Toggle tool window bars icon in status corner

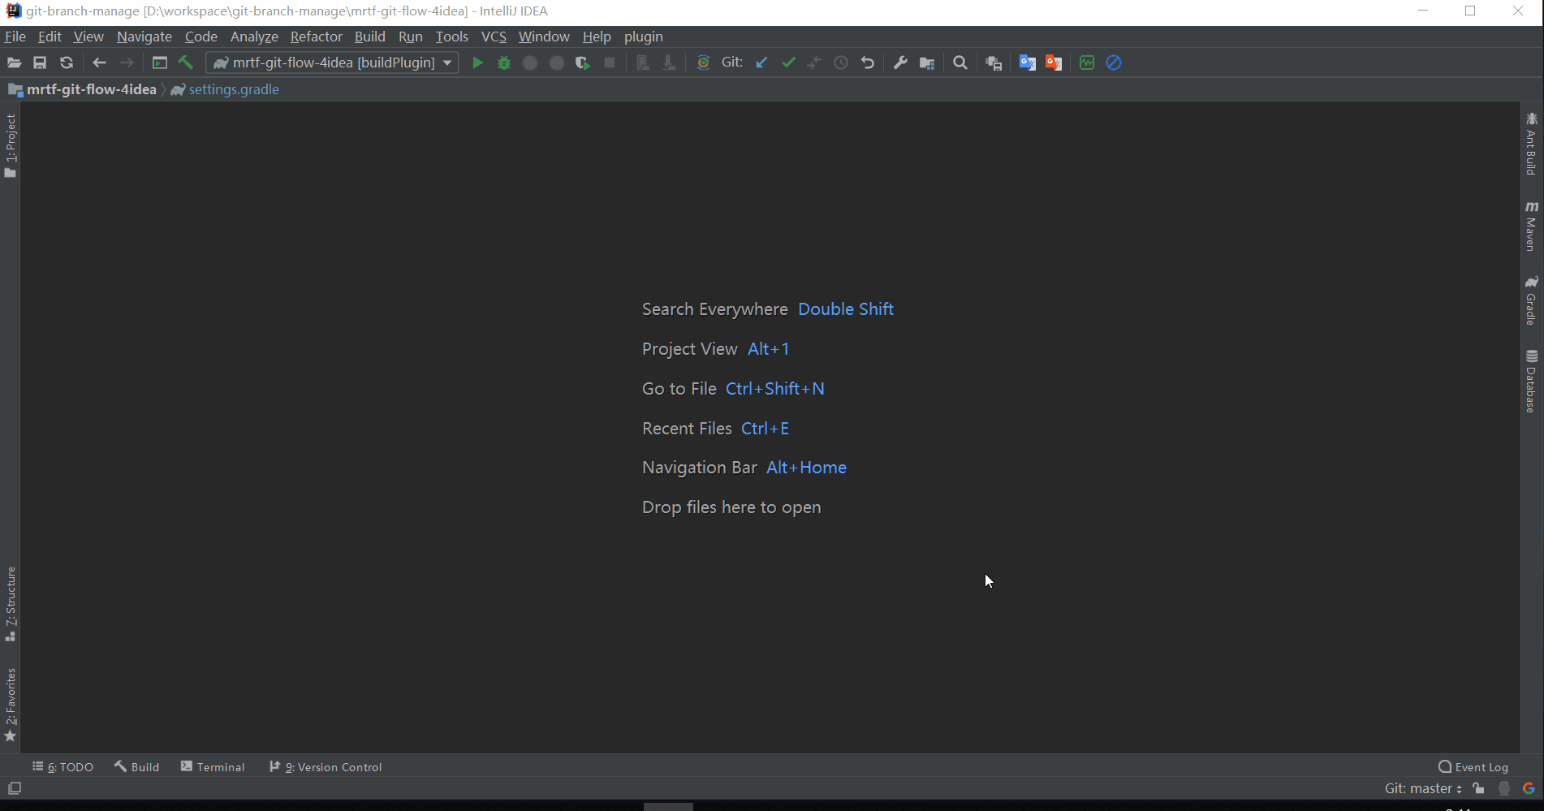pos(15,788)
